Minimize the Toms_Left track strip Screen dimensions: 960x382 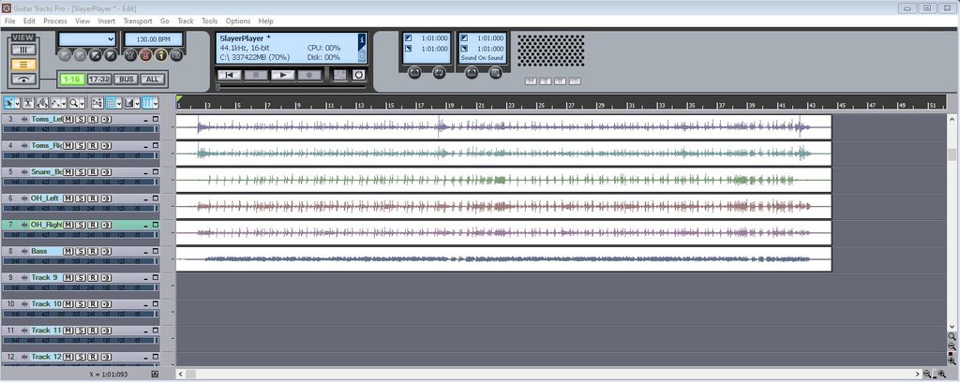click(145, 120)
